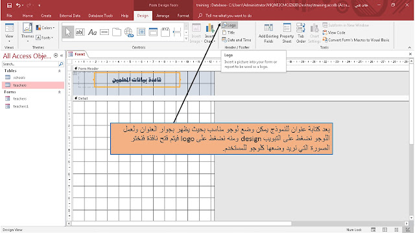Screen dimensions: 415x233
Task: Open Customize Quick Access Toolbar dropdown
Action: click(40, 5)
